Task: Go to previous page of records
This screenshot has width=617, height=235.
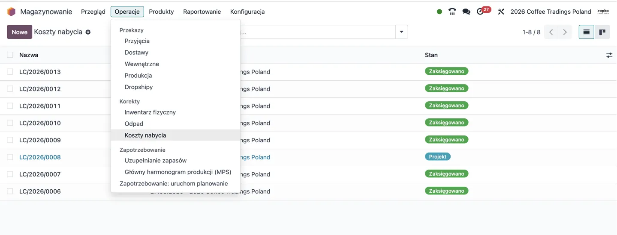Action: coord(551,32)
